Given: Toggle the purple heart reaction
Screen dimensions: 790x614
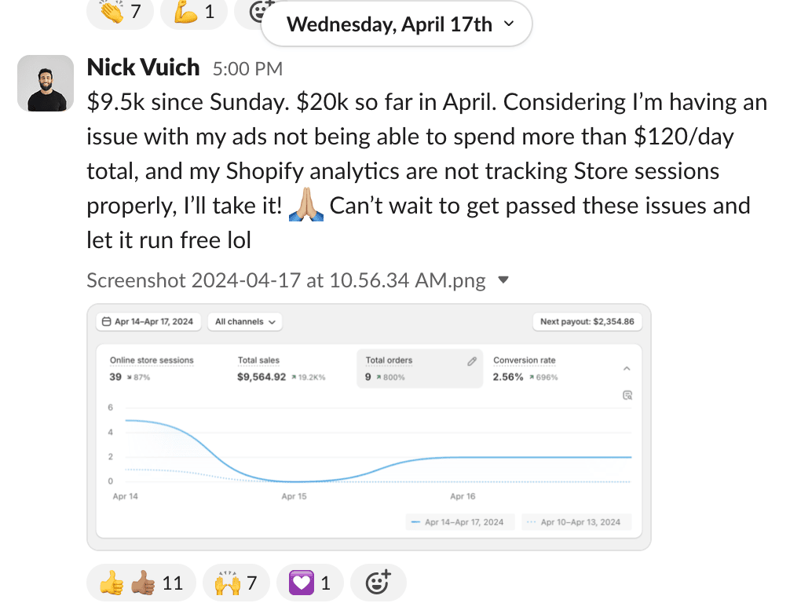Looking at the screenshot, I should pyautogui.click(x=309, y=583).
